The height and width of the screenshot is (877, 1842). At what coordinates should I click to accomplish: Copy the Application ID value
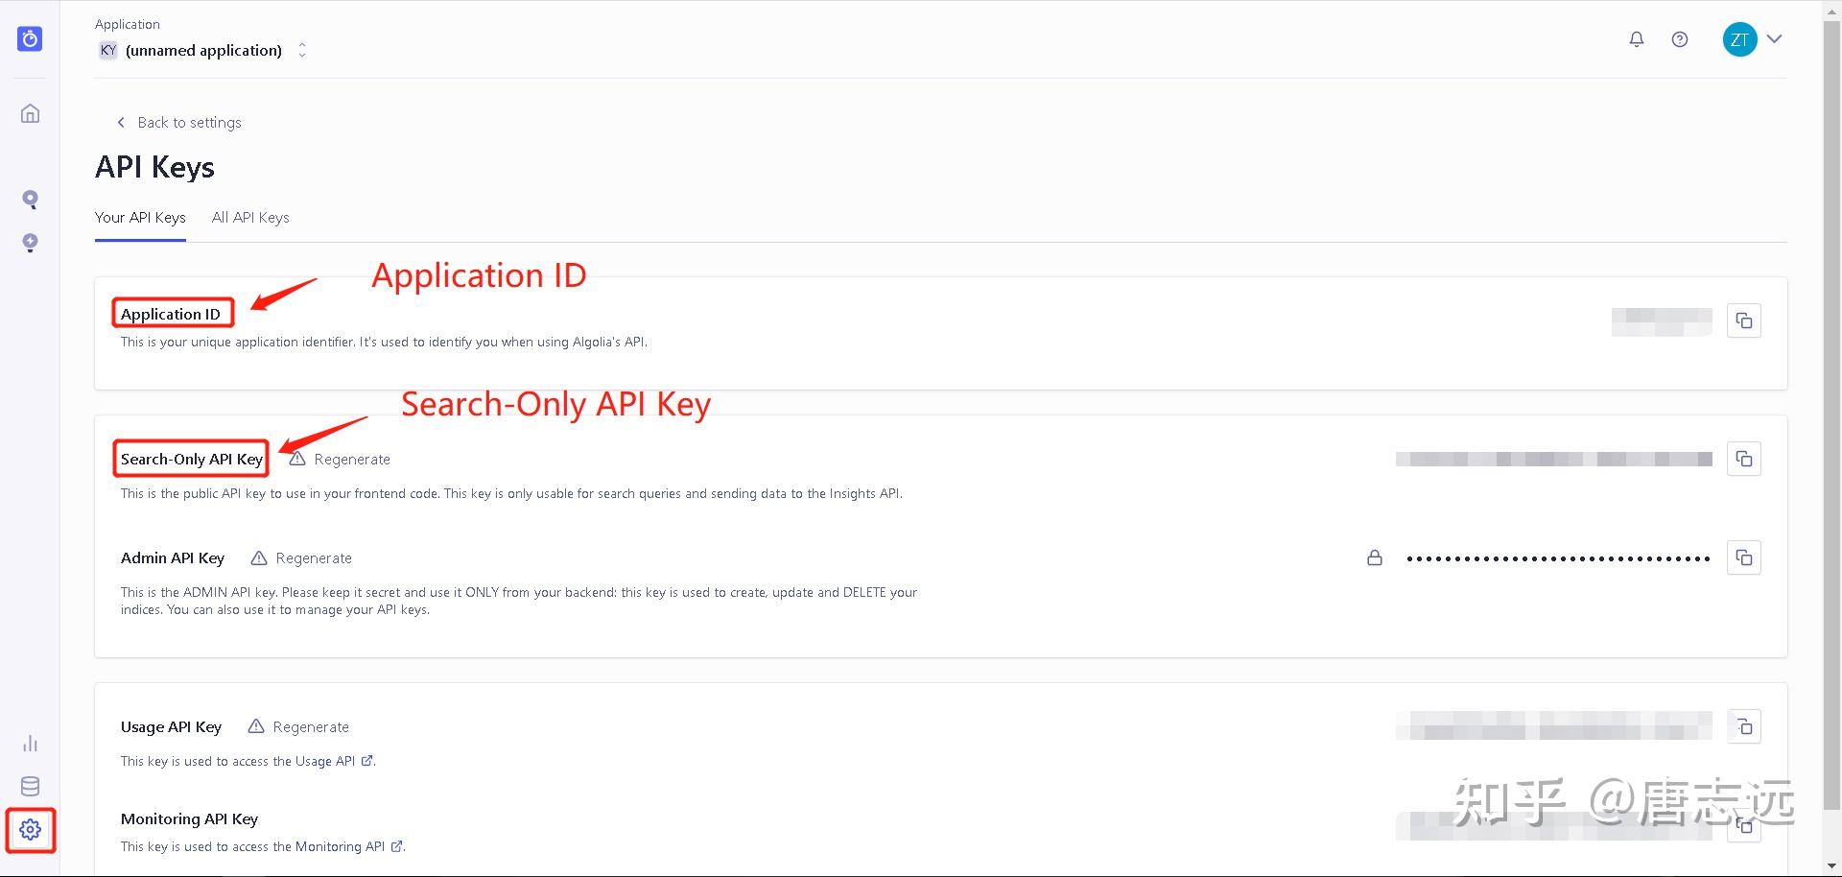[1744, 320]
